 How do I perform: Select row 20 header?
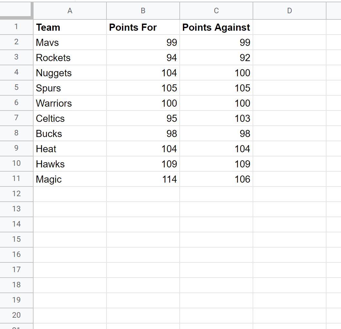click(16, 315)
